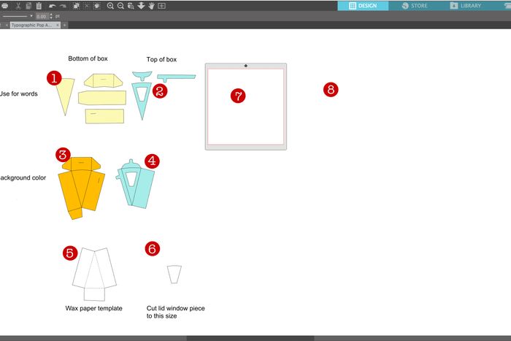Close the Typographic Pop document tab
511x341 pixels.
(57, 25)
